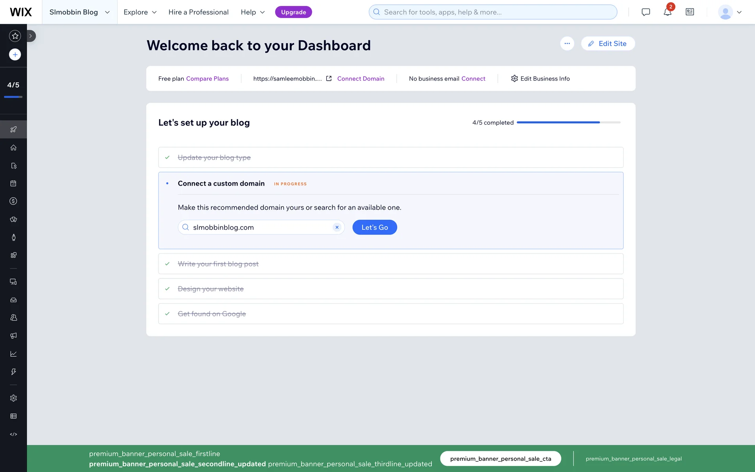Click Hire a Professional menu item
Image resolution: width=755 pixels, height=472 pixels.
198,12
